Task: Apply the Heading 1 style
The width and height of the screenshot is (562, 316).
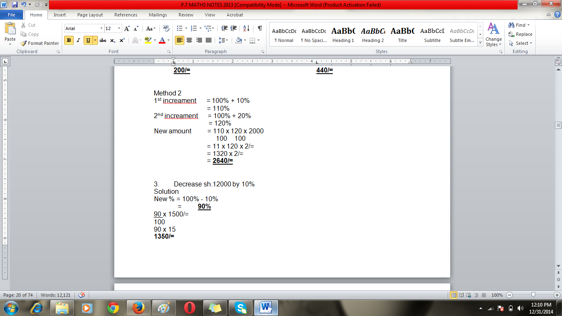Action: pos(343,35)
